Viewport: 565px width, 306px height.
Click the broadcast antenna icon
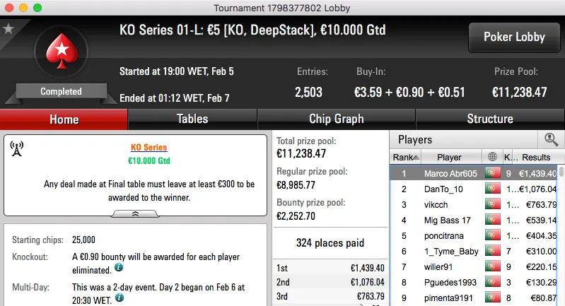point(18,149)
